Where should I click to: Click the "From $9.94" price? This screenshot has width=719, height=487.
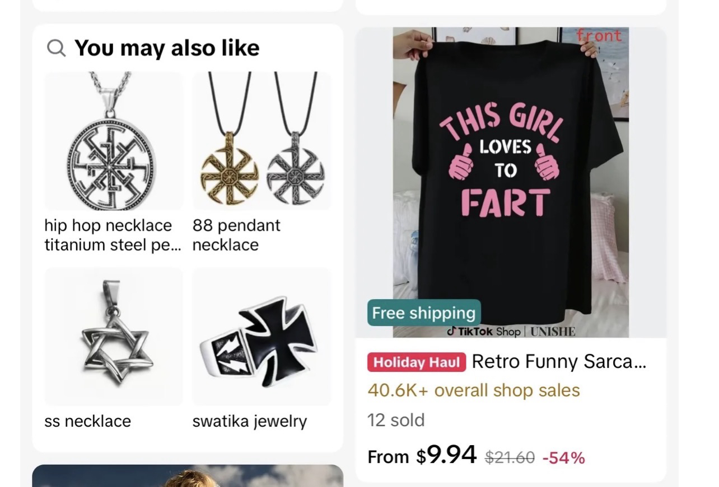(x=422, y=456)
